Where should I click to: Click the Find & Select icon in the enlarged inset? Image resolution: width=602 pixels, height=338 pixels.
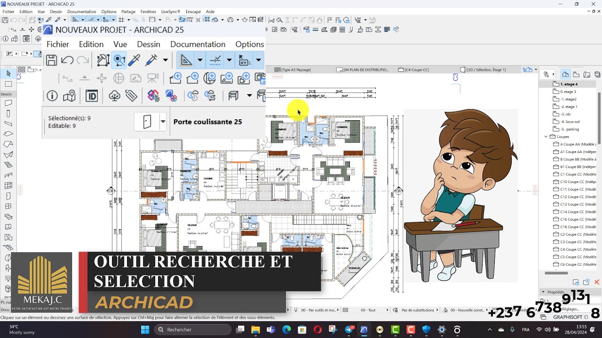pos(119,60)
